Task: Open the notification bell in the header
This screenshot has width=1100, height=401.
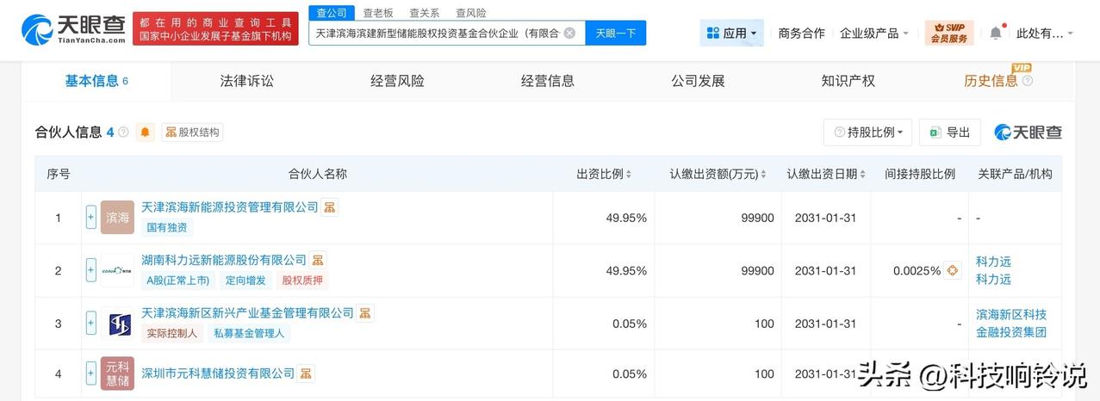Action: tap(996, 33)
